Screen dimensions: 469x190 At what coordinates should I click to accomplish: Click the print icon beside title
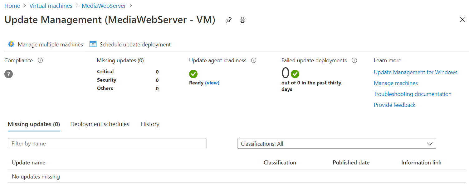[x=242, y=20]
